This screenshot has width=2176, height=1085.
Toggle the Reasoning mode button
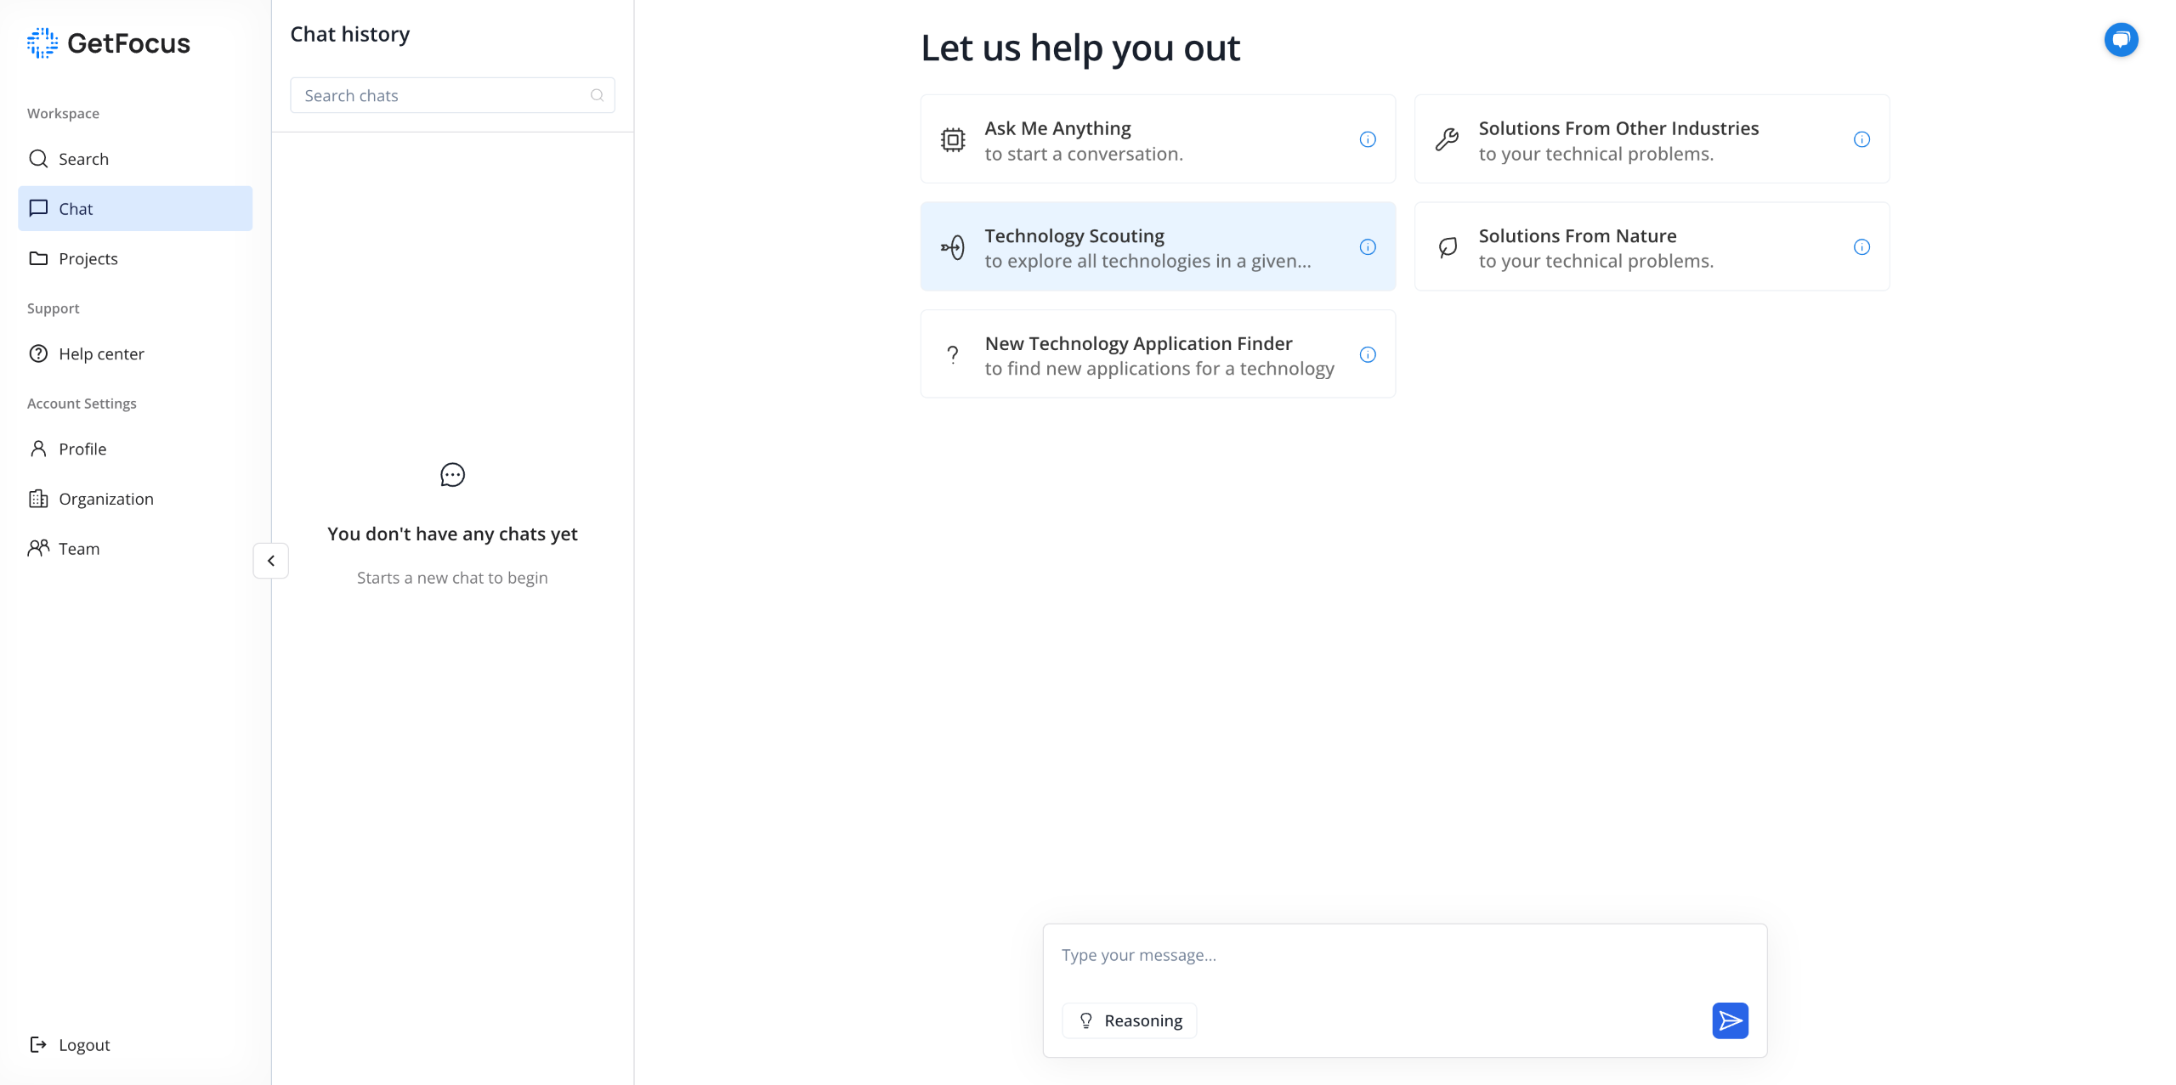[1130, 1020]
